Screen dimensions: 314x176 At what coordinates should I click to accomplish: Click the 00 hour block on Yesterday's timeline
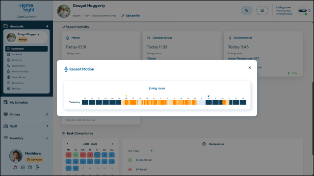[x=85, y=102]
